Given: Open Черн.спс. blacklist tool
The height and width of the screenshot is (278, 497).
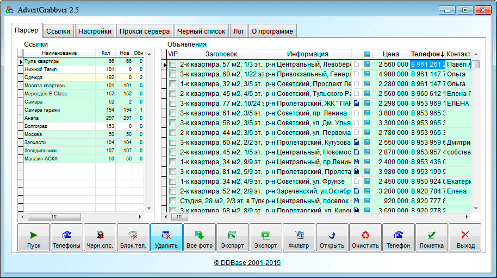Looking at the screenshot, I should (100, 237).
